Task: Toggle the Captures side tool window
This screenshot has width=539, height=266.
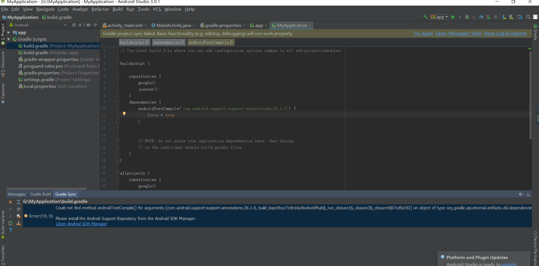Action: pos(3,93)
